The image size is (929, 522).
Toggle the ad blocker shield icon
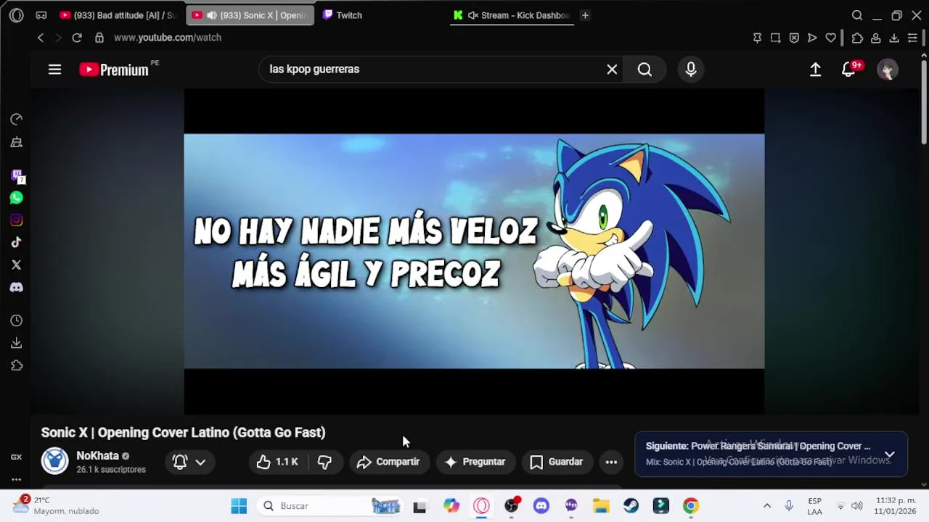[x=794, y=38]
